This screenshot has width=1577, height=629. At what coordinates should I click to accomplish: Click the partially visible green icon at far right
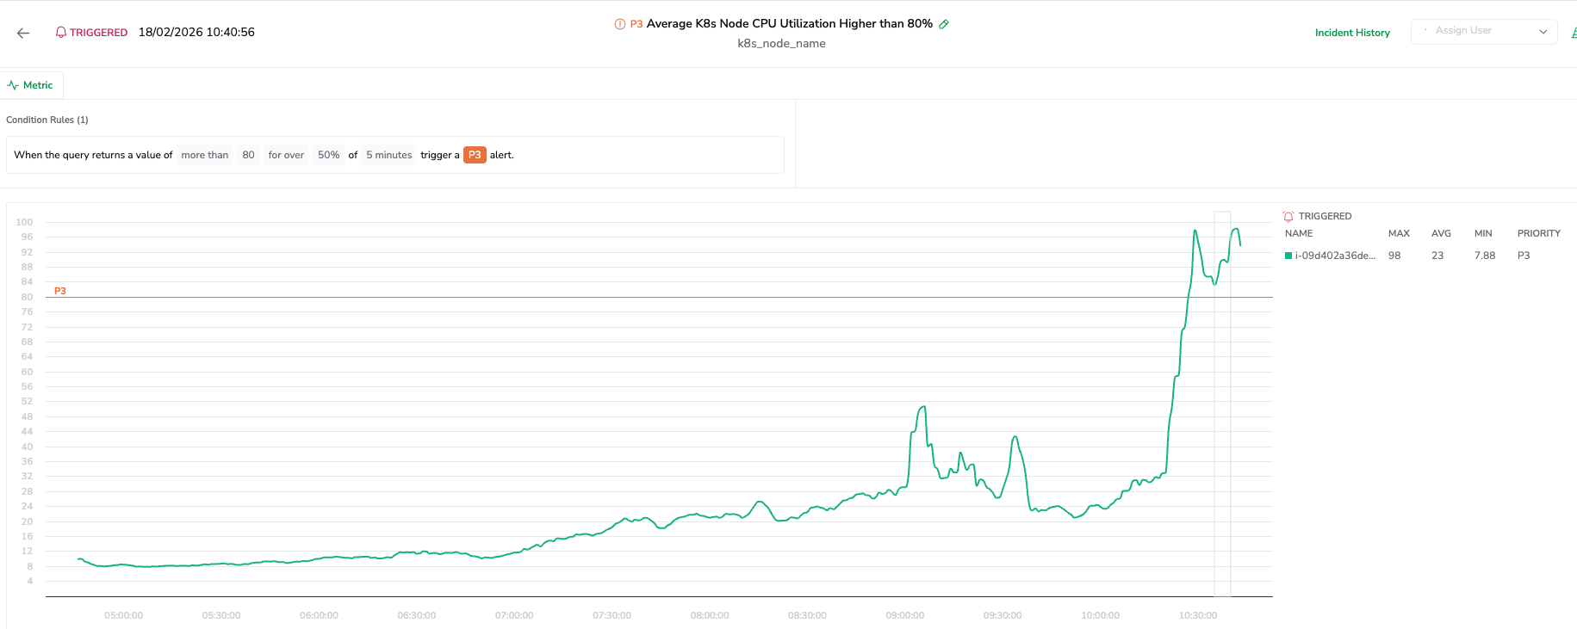[1574, 33]
